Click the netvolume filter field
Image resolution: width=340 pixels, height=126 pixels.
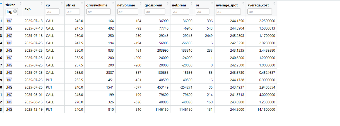click(x=127, y=12)
